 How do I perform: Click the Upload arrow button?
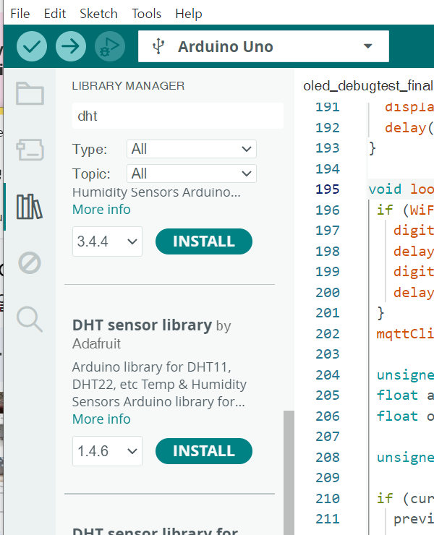(71, 46)
